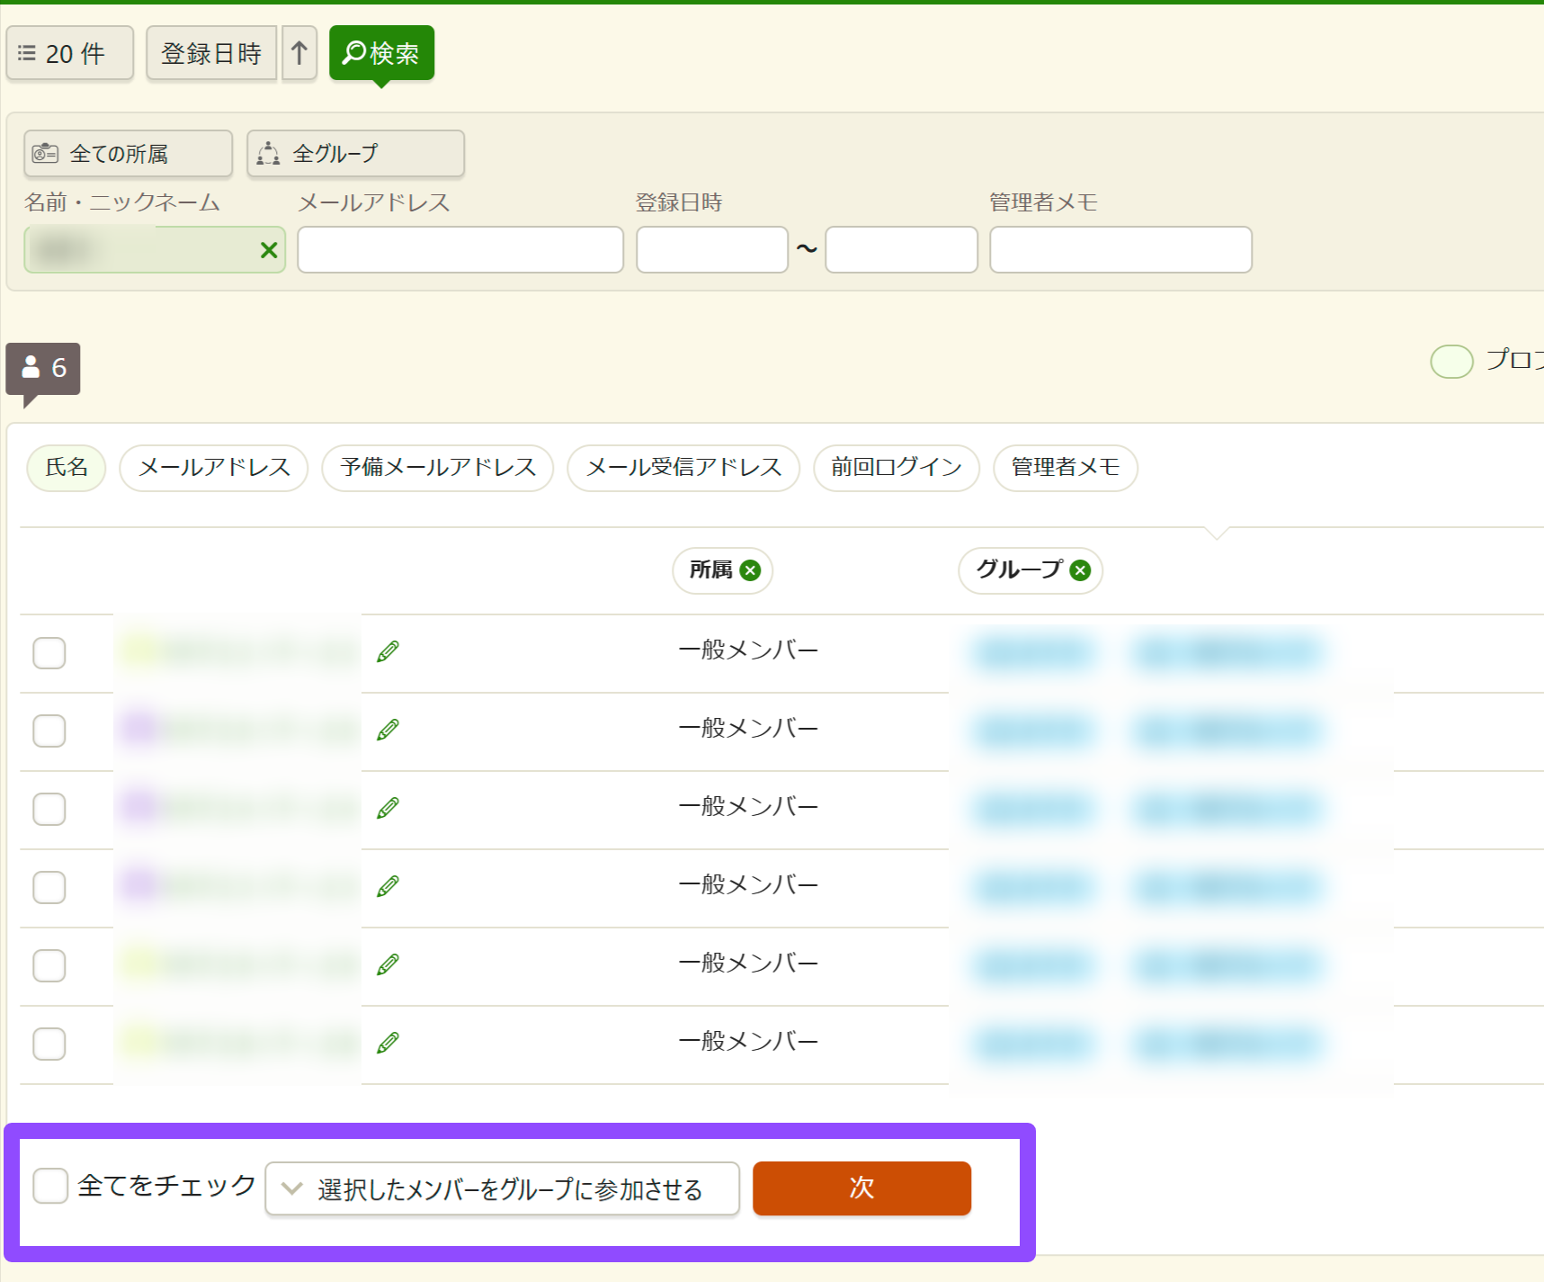
Task: Check the fifth member row checkbox
Action: 49,965
